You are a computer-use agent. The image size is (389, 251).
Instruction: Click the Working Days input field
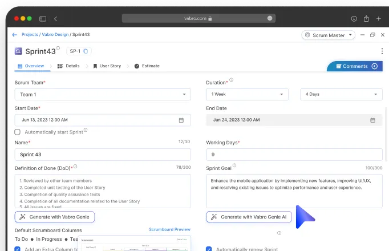[294, 155]
